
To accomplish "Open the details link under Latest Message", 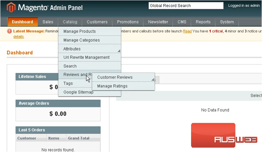I will pos(19,36).
